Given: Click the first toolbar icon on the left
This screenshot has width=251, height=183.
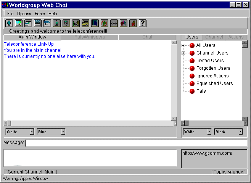Looking at the screenshot, I should tap(9, 23).
